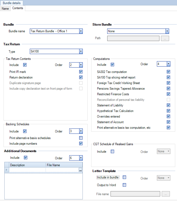Toggle Backing Schedules Include checkbox
Screen dimensions: 177x201
(25, 131)
